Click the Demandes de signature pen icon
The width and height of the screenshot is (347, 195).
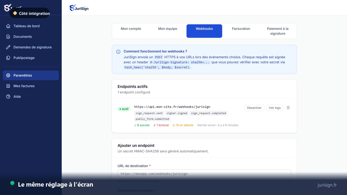[8, 47]
